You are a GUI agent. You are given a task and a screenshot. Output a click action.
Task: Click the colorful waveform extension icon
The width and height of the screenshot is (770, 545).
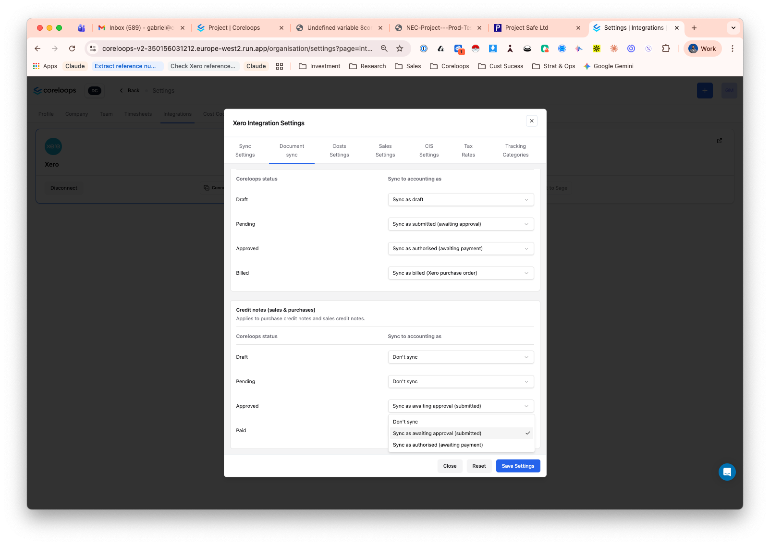tap(579, 48)
